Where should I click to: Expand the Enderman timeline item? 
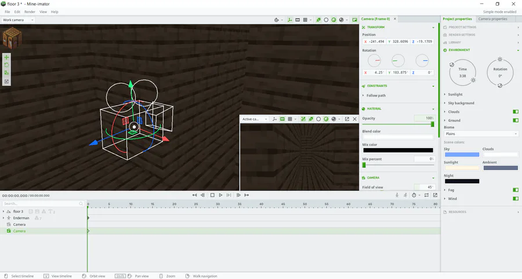tap(3, 218)
